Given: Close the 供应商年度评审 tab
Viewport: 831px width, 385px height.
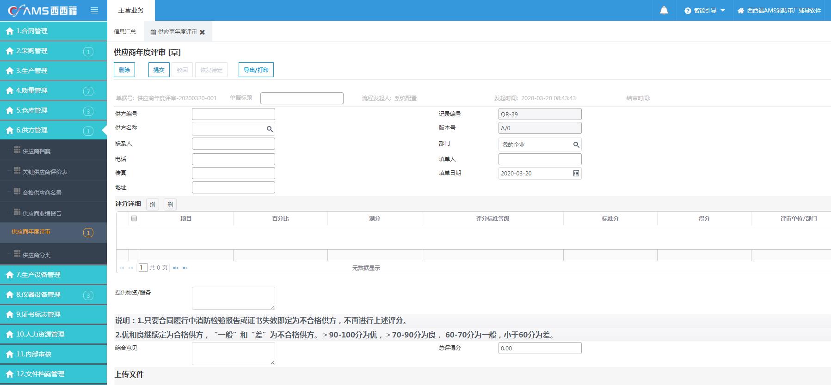Looking at the screenshot, I should point(202,32).
